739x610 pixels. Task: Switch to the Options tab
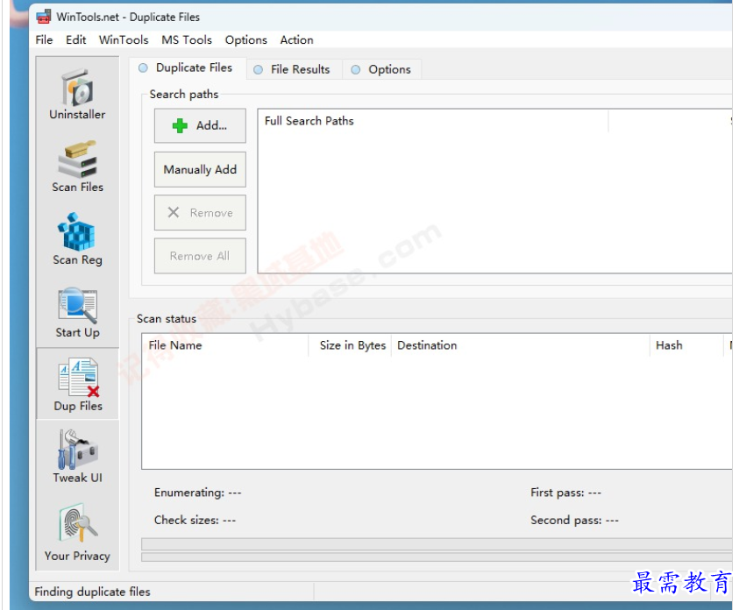pyautogui.click(x=381, y=70)
